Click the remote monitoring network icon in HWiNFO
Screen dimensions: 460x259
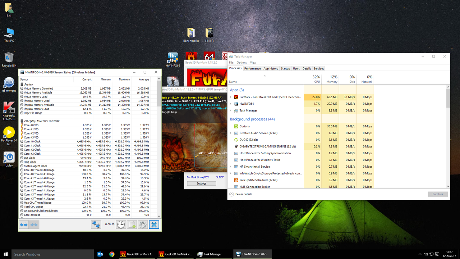pyautogui.click(x=96, y=224)
